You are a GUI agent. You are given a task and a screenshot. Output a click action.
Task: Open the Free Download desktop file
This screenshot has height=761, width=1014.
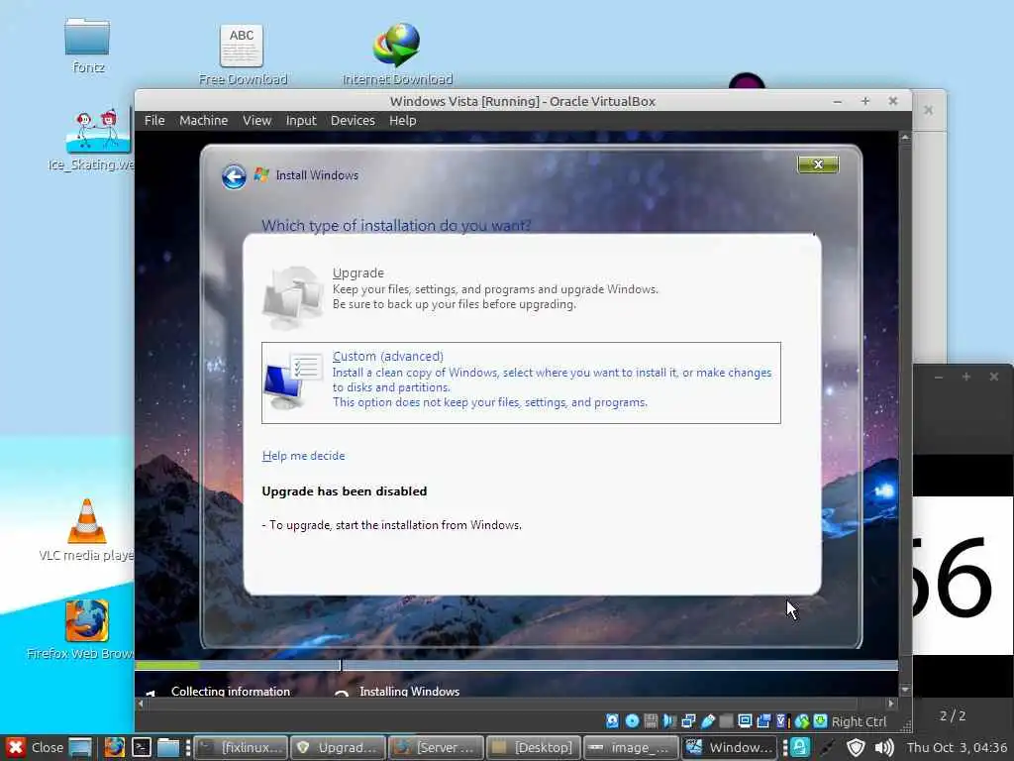(243, 54)
